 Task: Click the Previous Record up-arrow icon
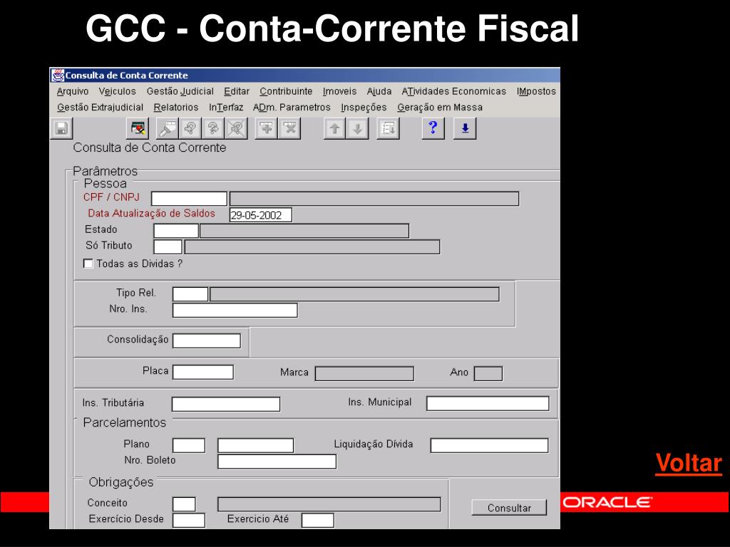point(335,128)
